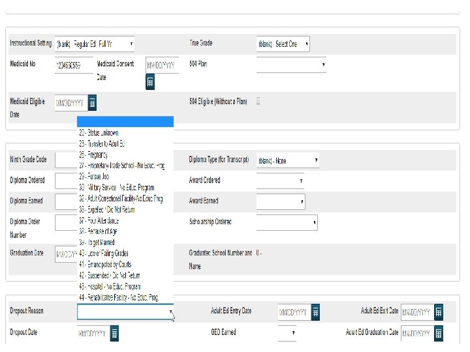The image size is (470, 352).
Task: Select 37 - Poor Attendance option
Action: [125, 220]
